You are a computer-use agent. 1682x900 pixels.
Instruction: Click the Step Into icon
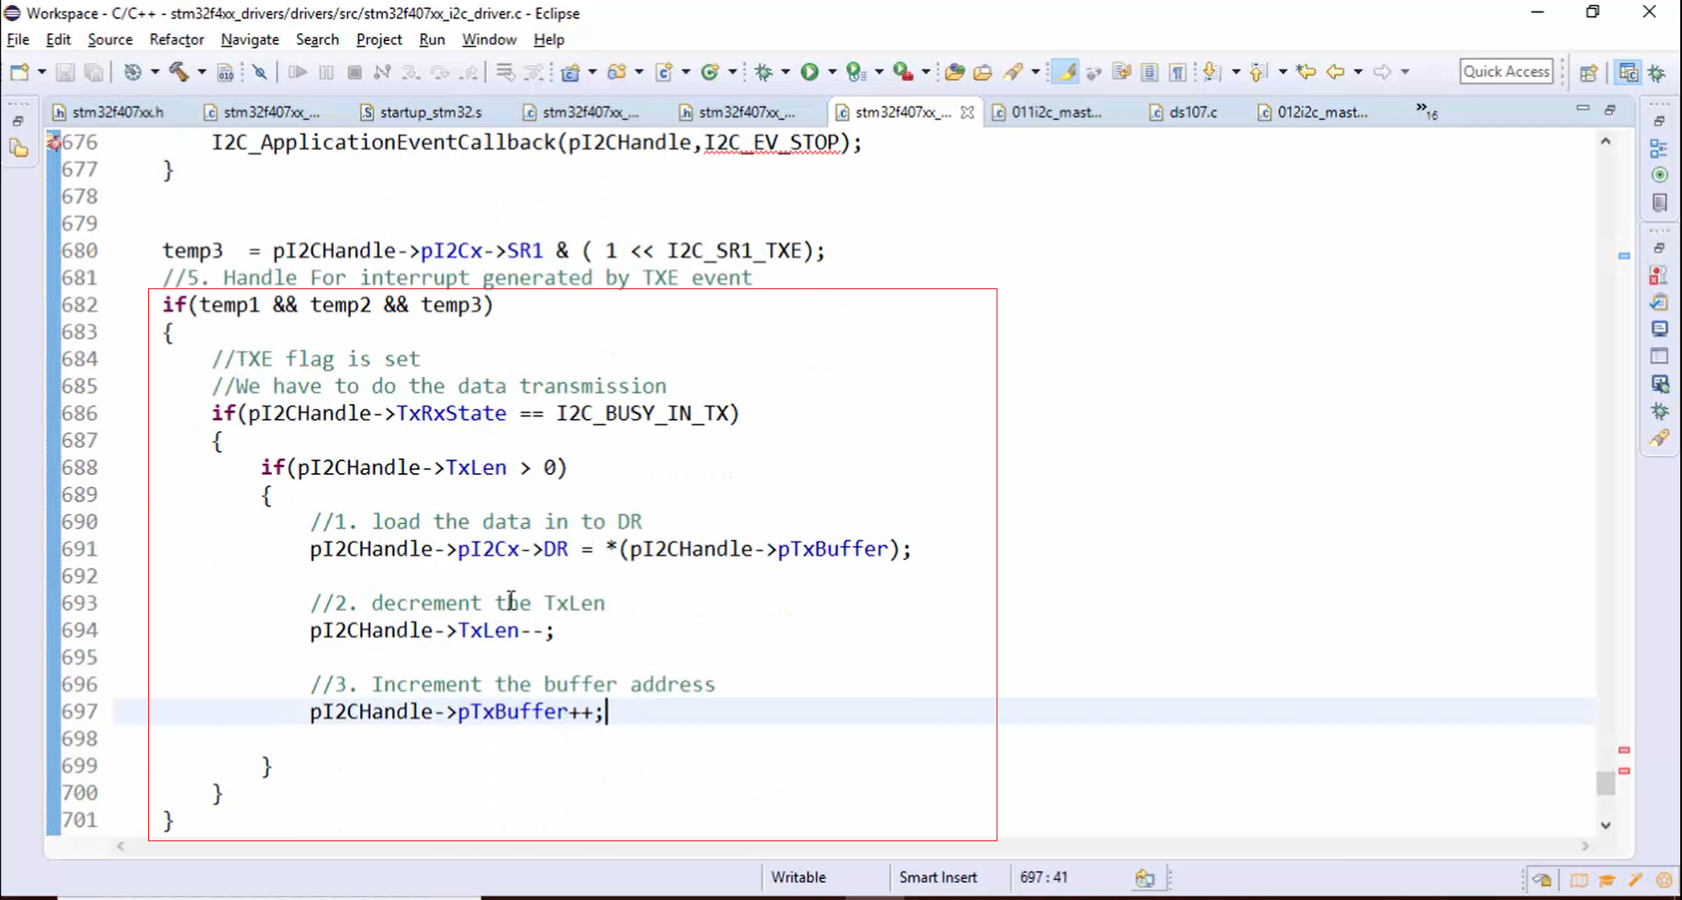pos(410,72)
